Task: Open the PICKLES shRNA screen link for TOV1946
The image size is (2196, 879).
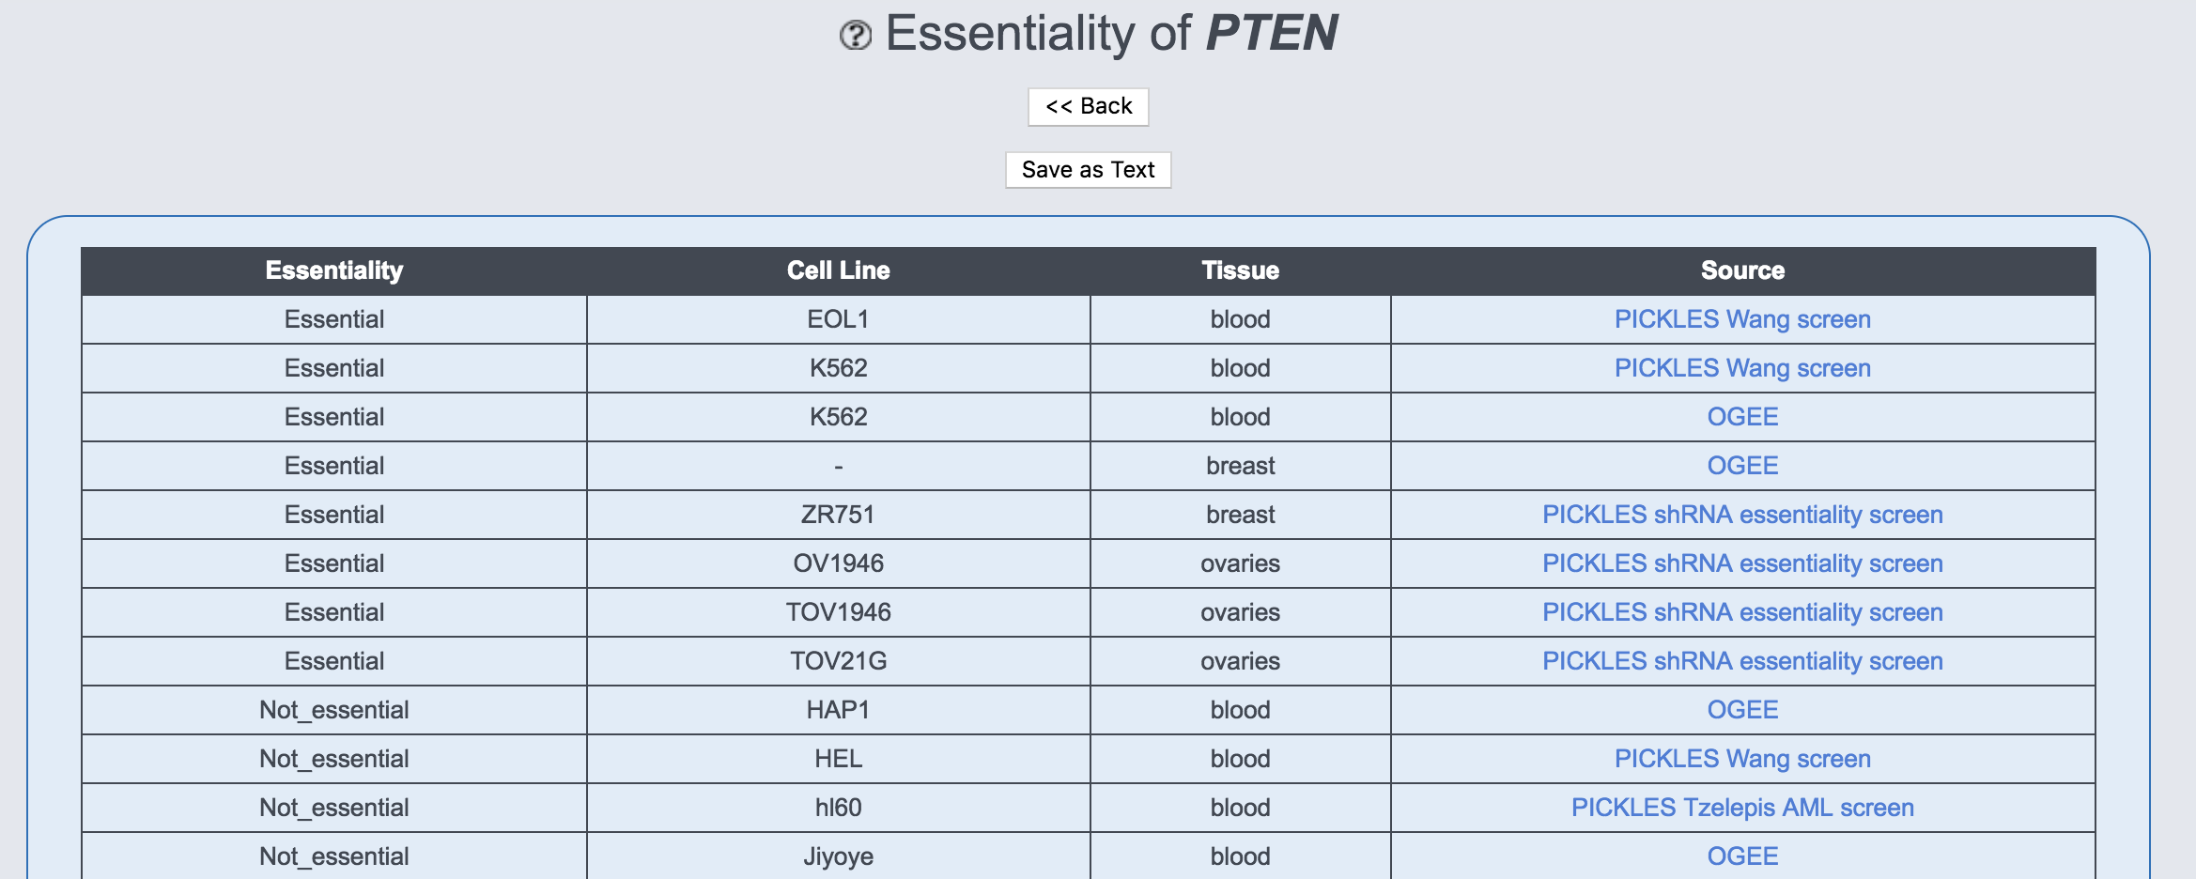Action: coord(1742,612)
